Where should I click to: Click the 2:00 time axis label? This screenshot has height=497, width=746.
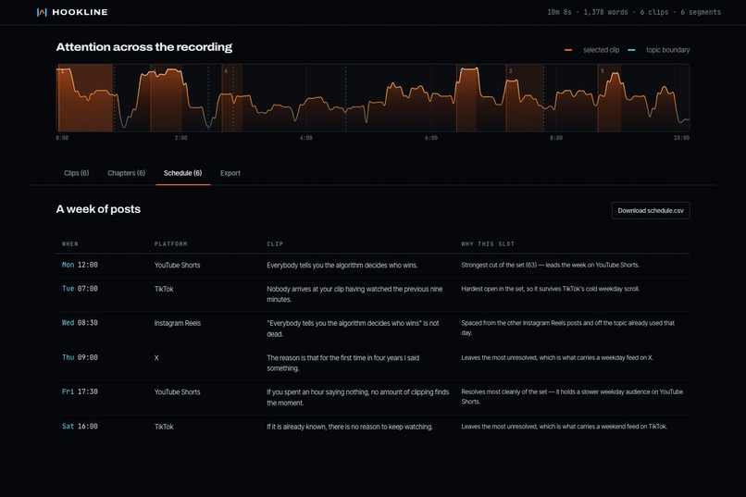[x=180, y=138]
